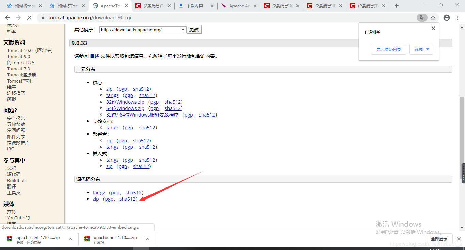465x250 pixels.
Task: Open Buildbot sidebar link
Action: (16, 180)
